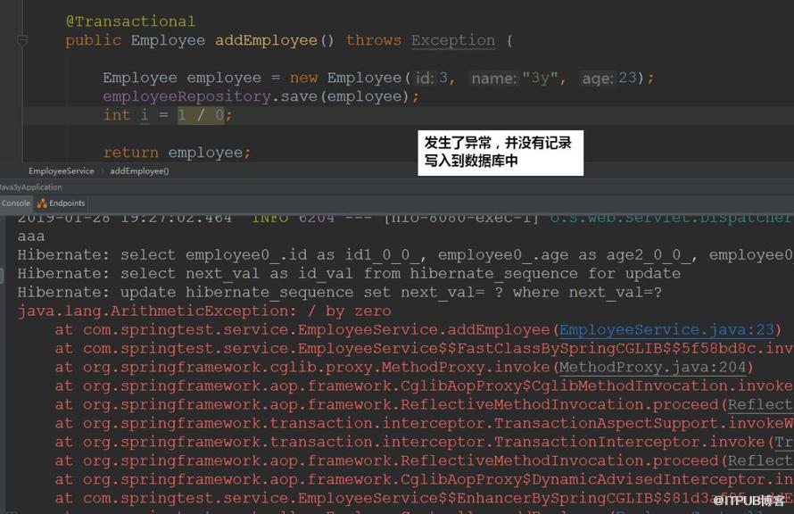The width and height of the screenshot is (794, 514).
Task: Click the underlined Exception type in the throws clause
Action: coord(452,40)
